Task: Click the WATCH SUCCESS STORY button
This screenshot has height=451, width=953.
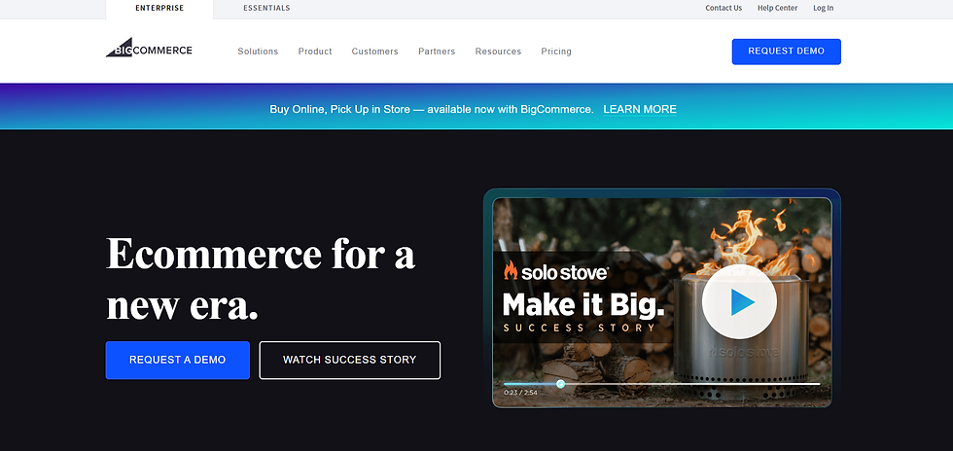Action: point(349,360)
